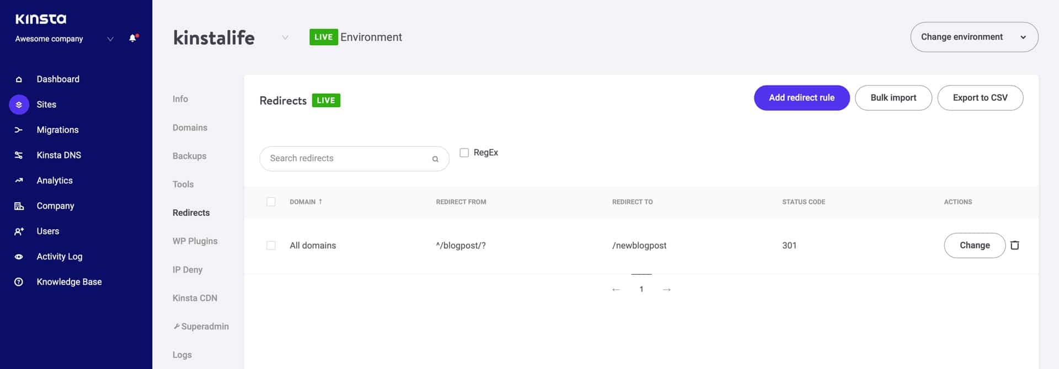Click the Users add-person icon
Image resolution: width=1059 pixels, height=369 pixels.
19,231
